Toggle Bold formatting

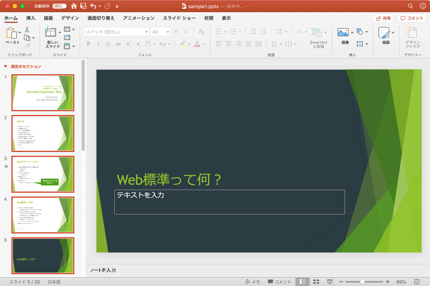tap(88, 43)
